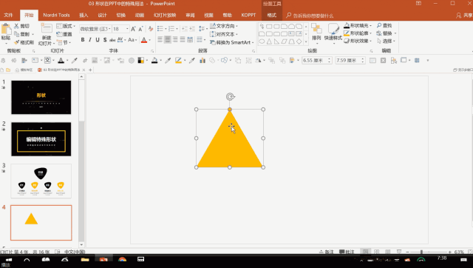Screen dimensions: 473x268
Task: Click Find (查找) button
Action: click(384, 26)
